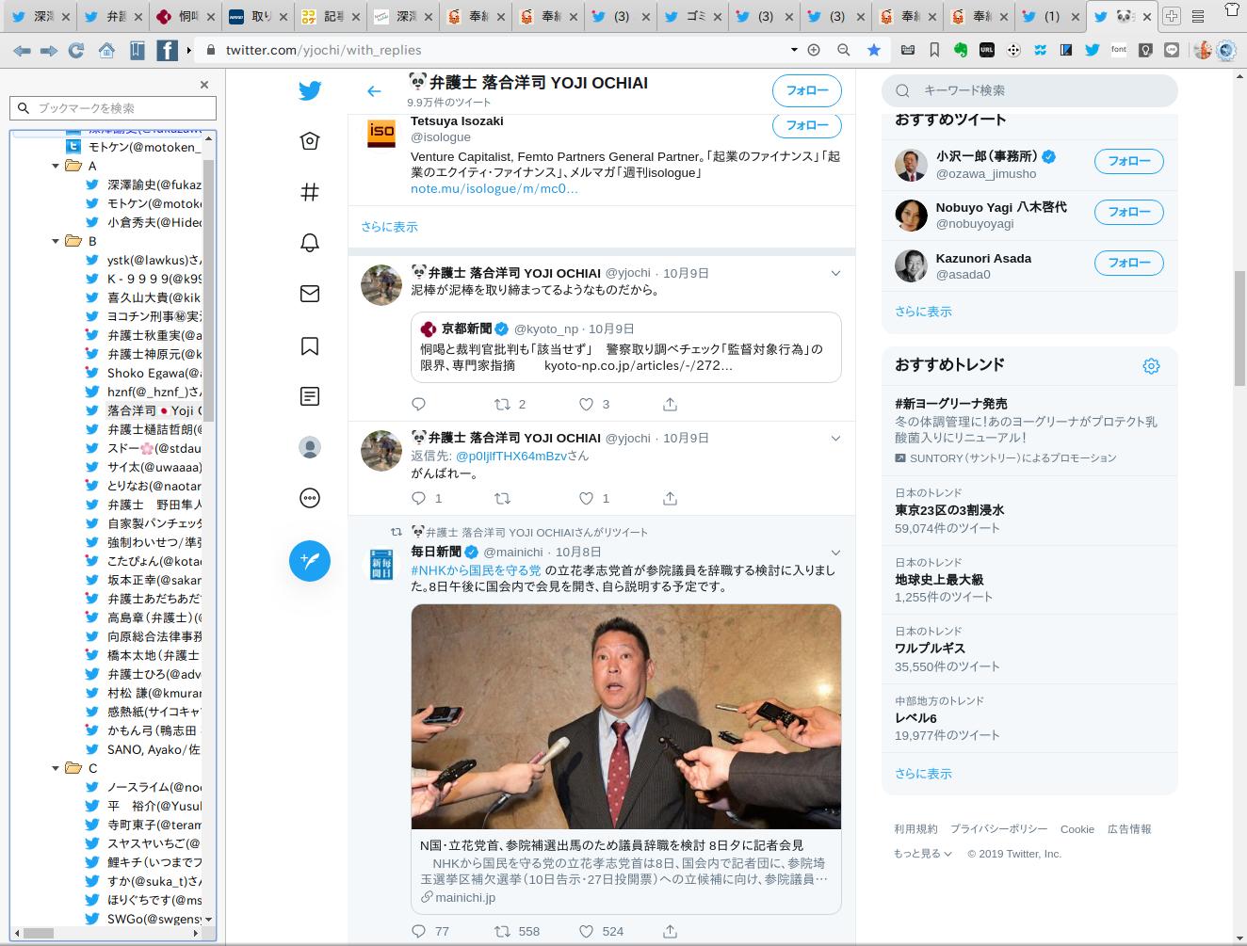This screenshot has height=946, width=1247.
Task: Open caret menu on 毎日新聞 tweet
Action: pos(835,552)
